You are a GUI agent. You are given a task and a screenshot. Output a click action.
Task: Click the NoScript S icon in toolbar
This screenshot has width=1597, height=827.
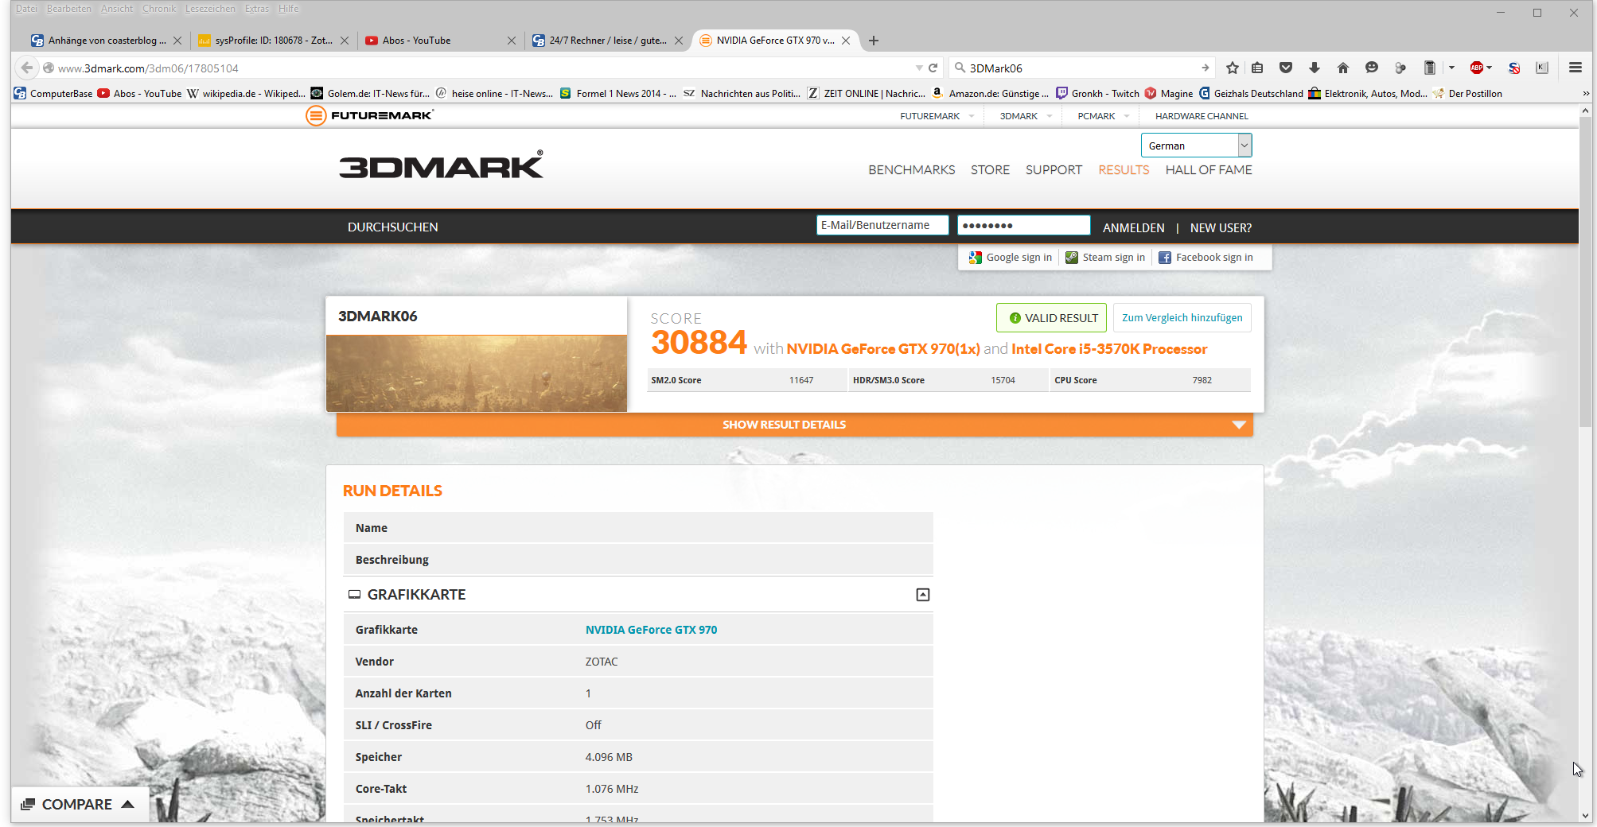1514,68
